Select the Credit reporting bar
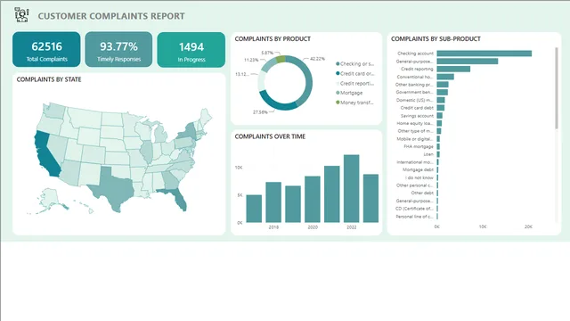570x321 pixels. point(453,69)
